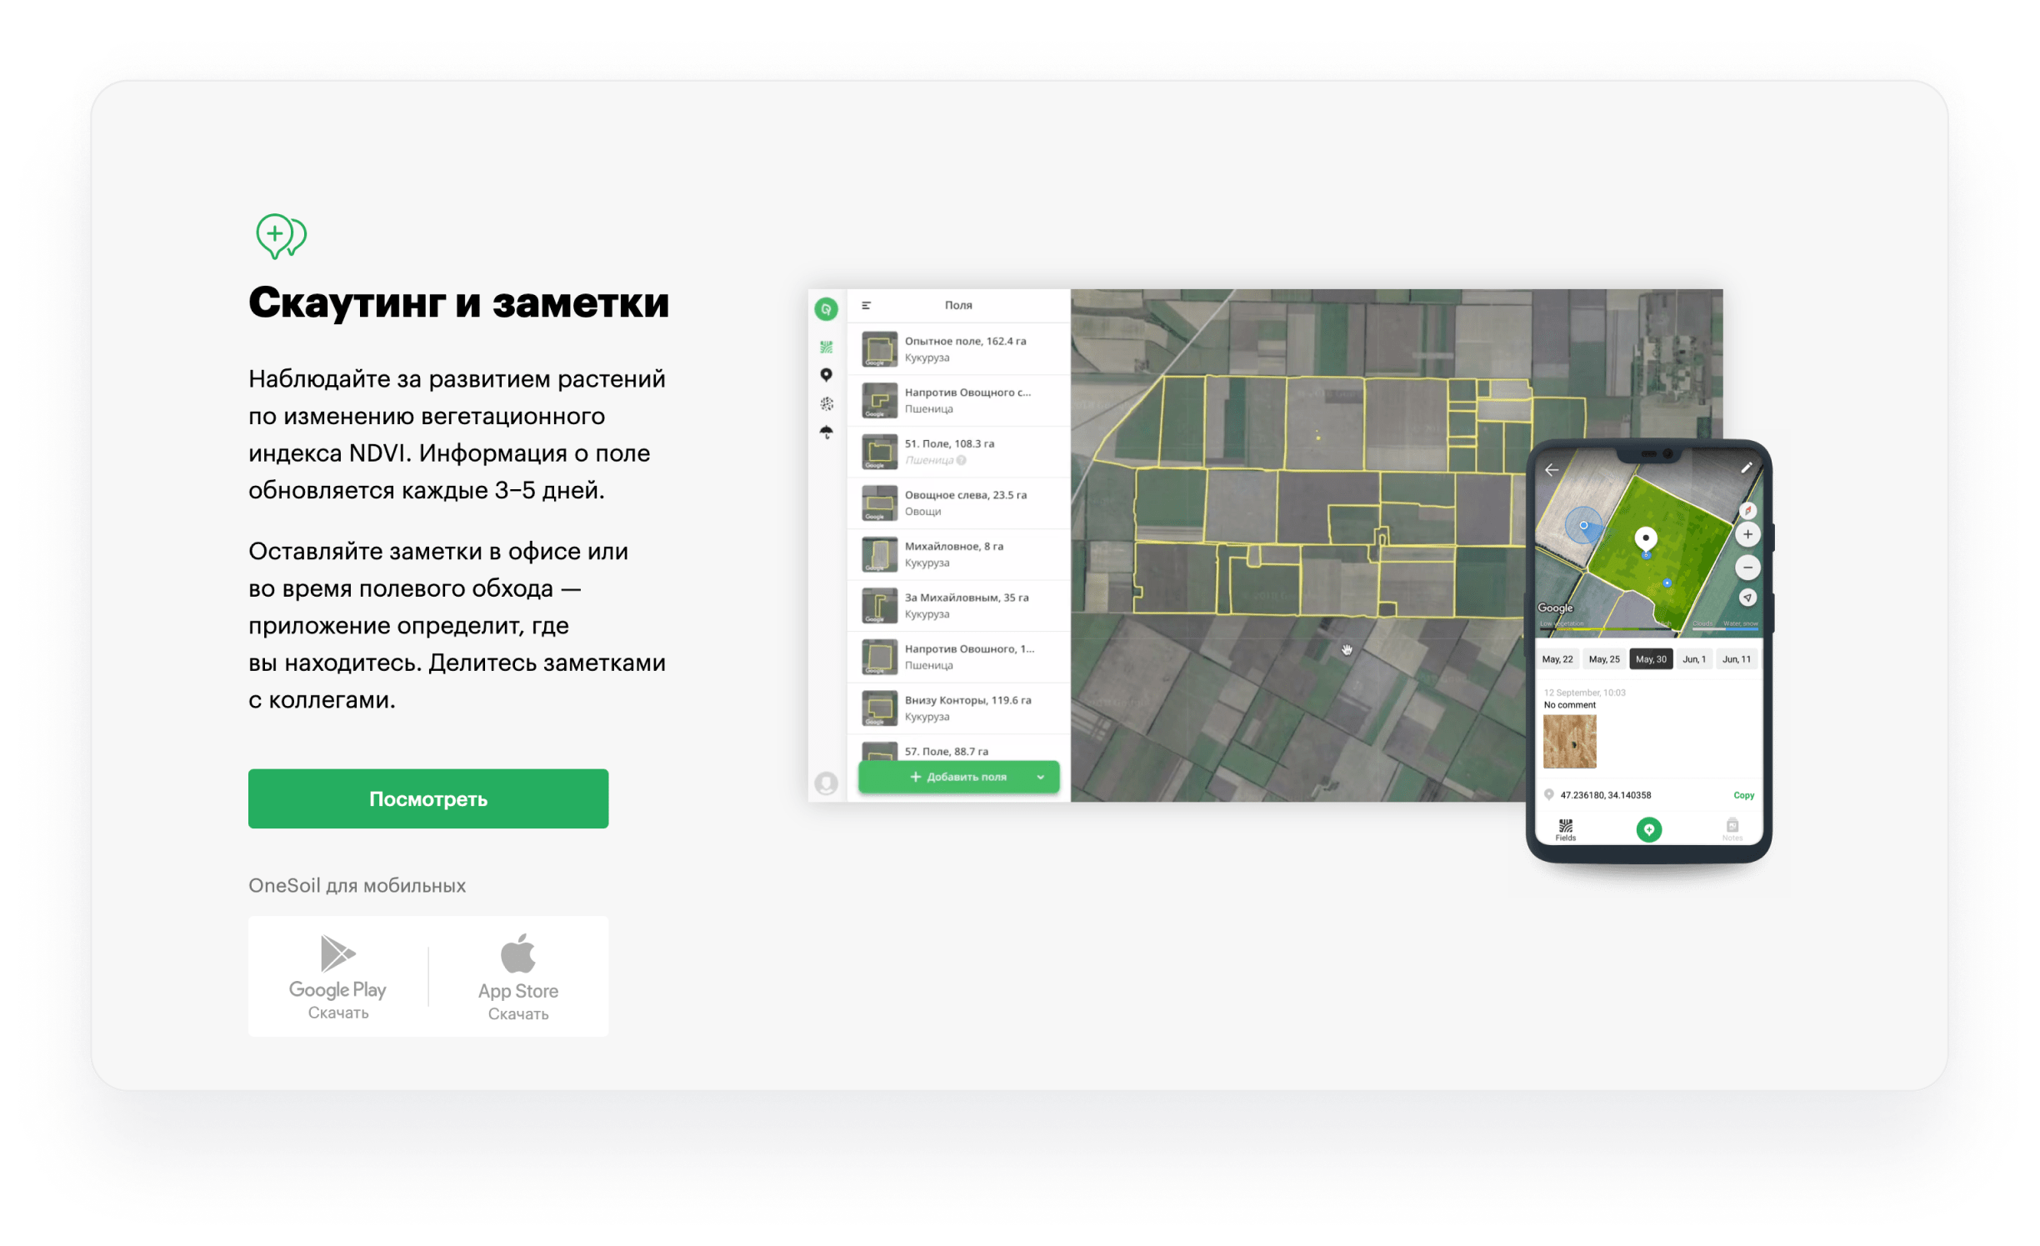Click the OneSoil green logo icon

coord(825,309)
